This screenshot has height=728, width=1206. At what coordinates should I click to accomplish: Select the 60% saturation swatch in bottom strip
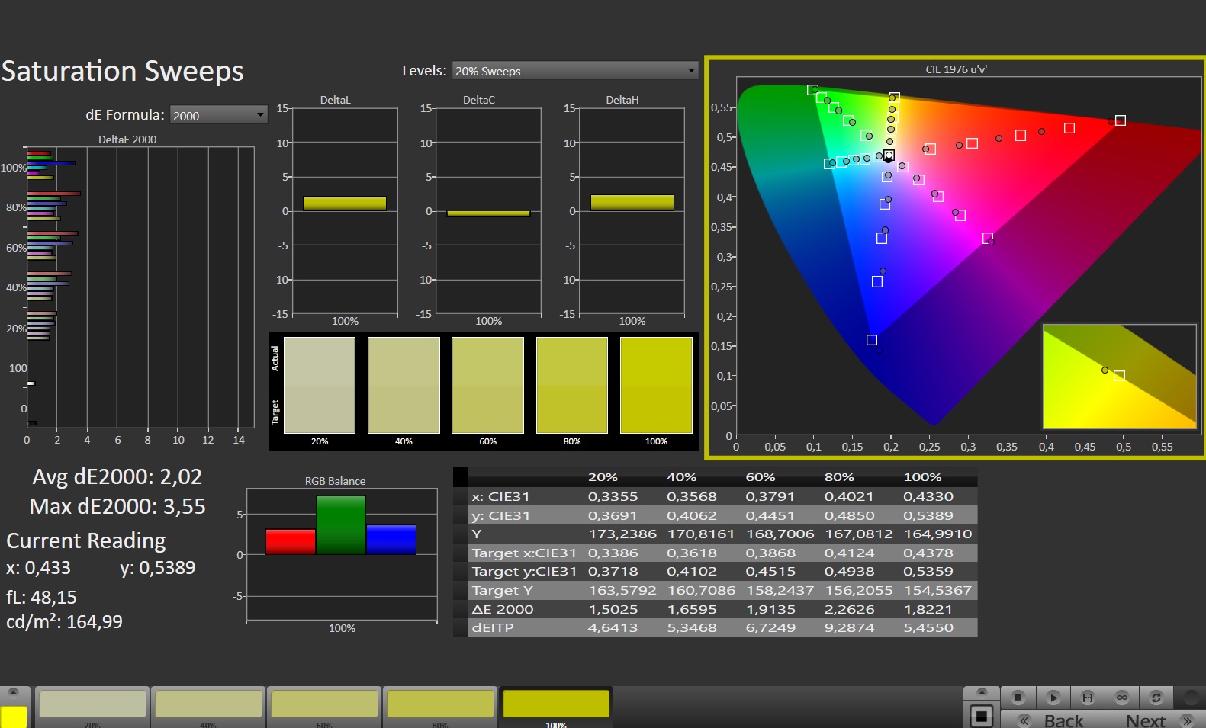324,704
